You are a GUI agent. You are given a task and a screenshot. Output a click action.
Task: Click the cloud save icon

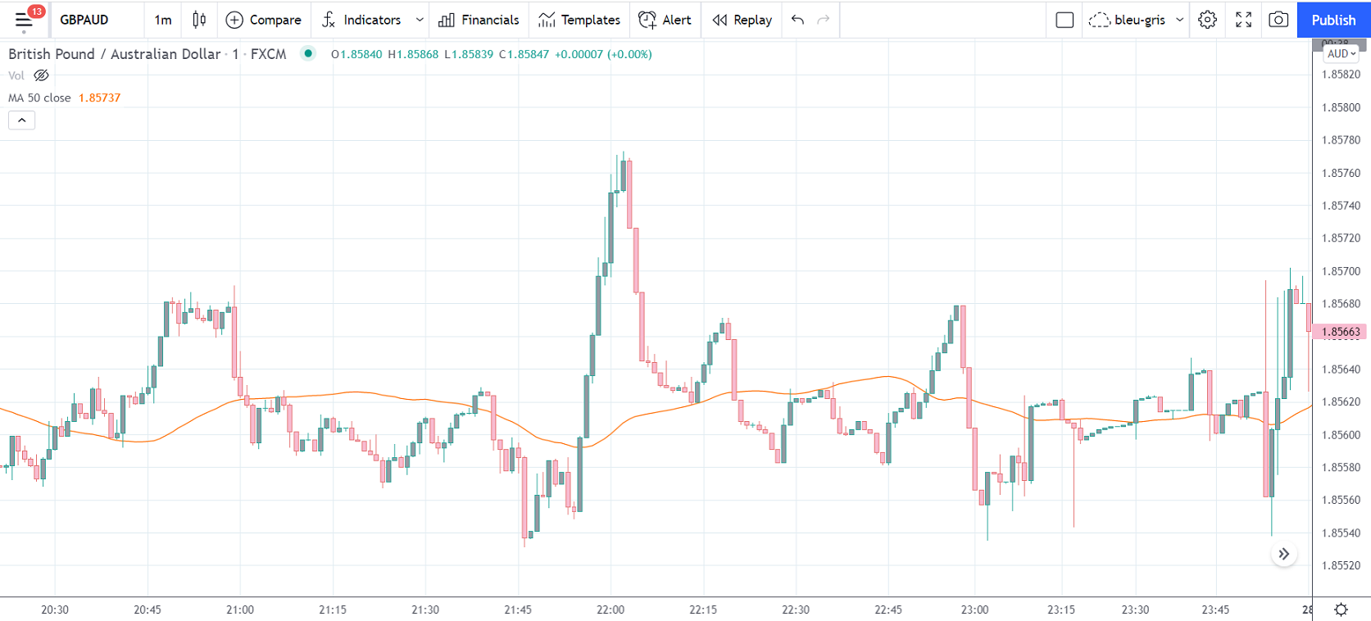pos(1099,20)
